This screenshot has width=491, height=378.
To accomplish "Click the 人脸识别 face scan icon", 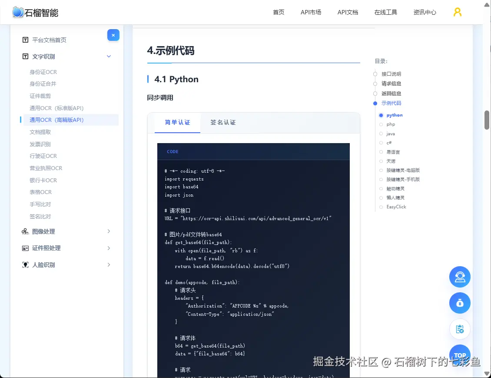I will coord(25,265).
